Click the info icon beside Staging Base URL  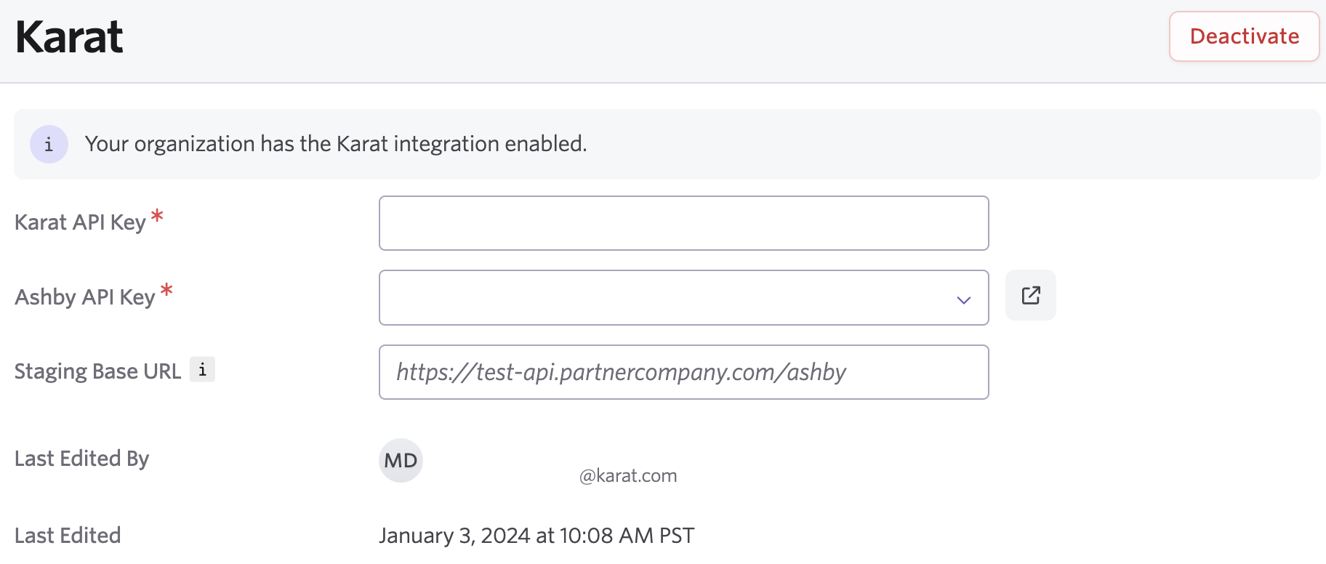[202, 369]
